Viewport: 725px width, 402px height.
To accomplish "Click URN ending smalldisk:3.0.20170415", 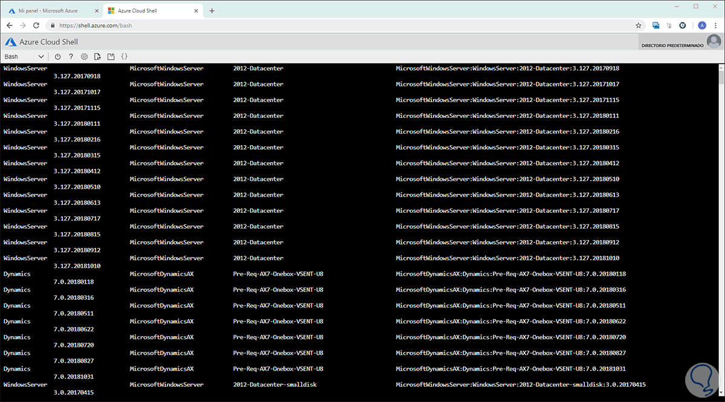I will 521,384.
